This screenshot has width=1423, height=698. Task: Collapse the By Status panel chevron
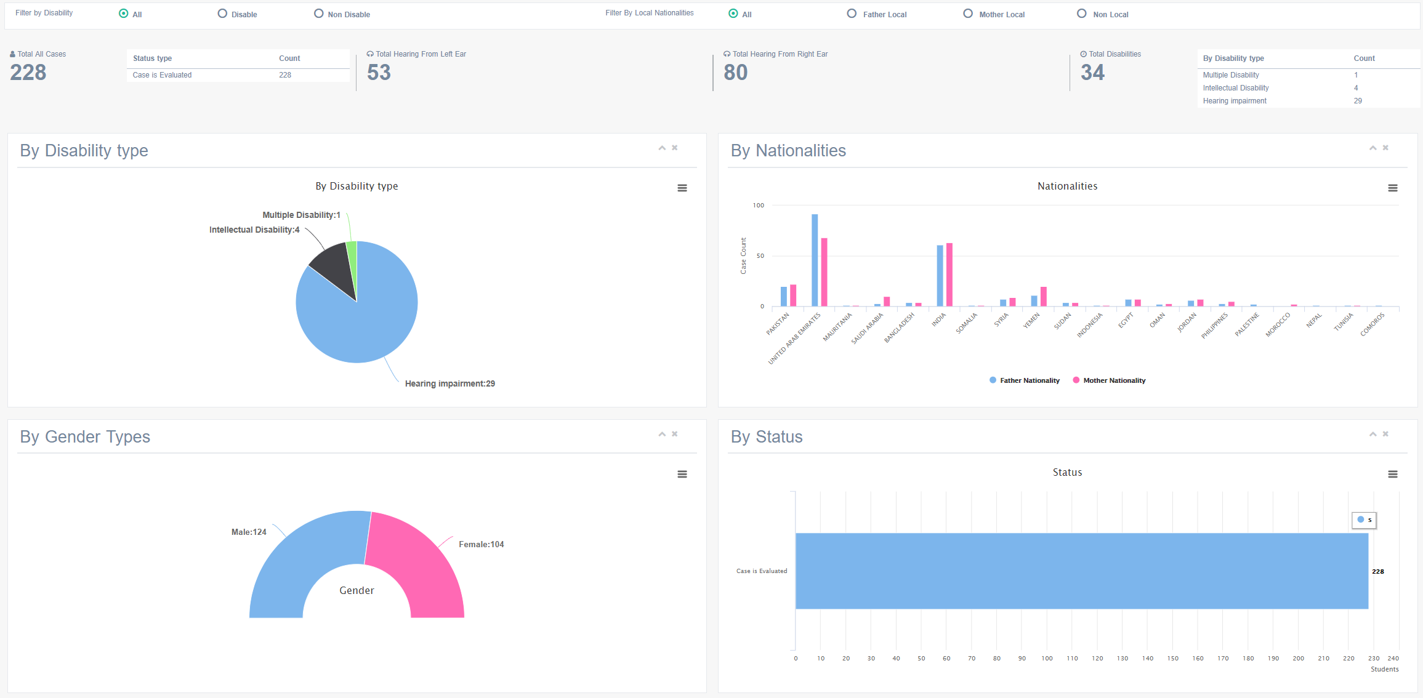pyautogui.click(x=1373, y=434)
